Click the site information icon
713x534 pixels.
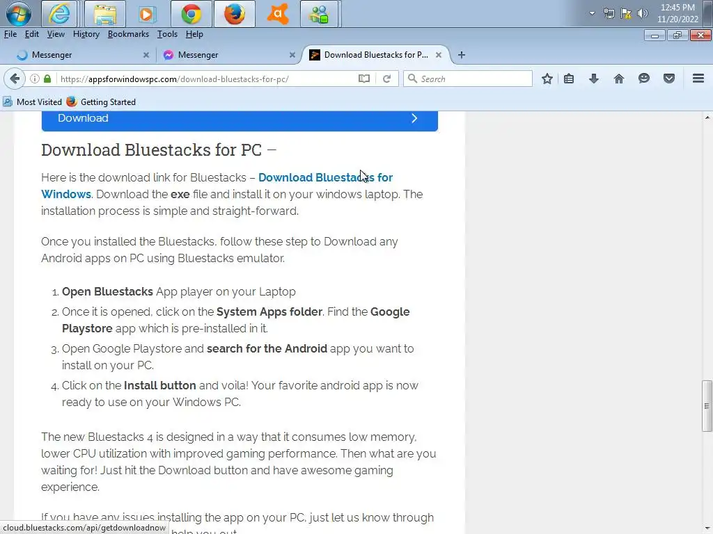(35, 79)
